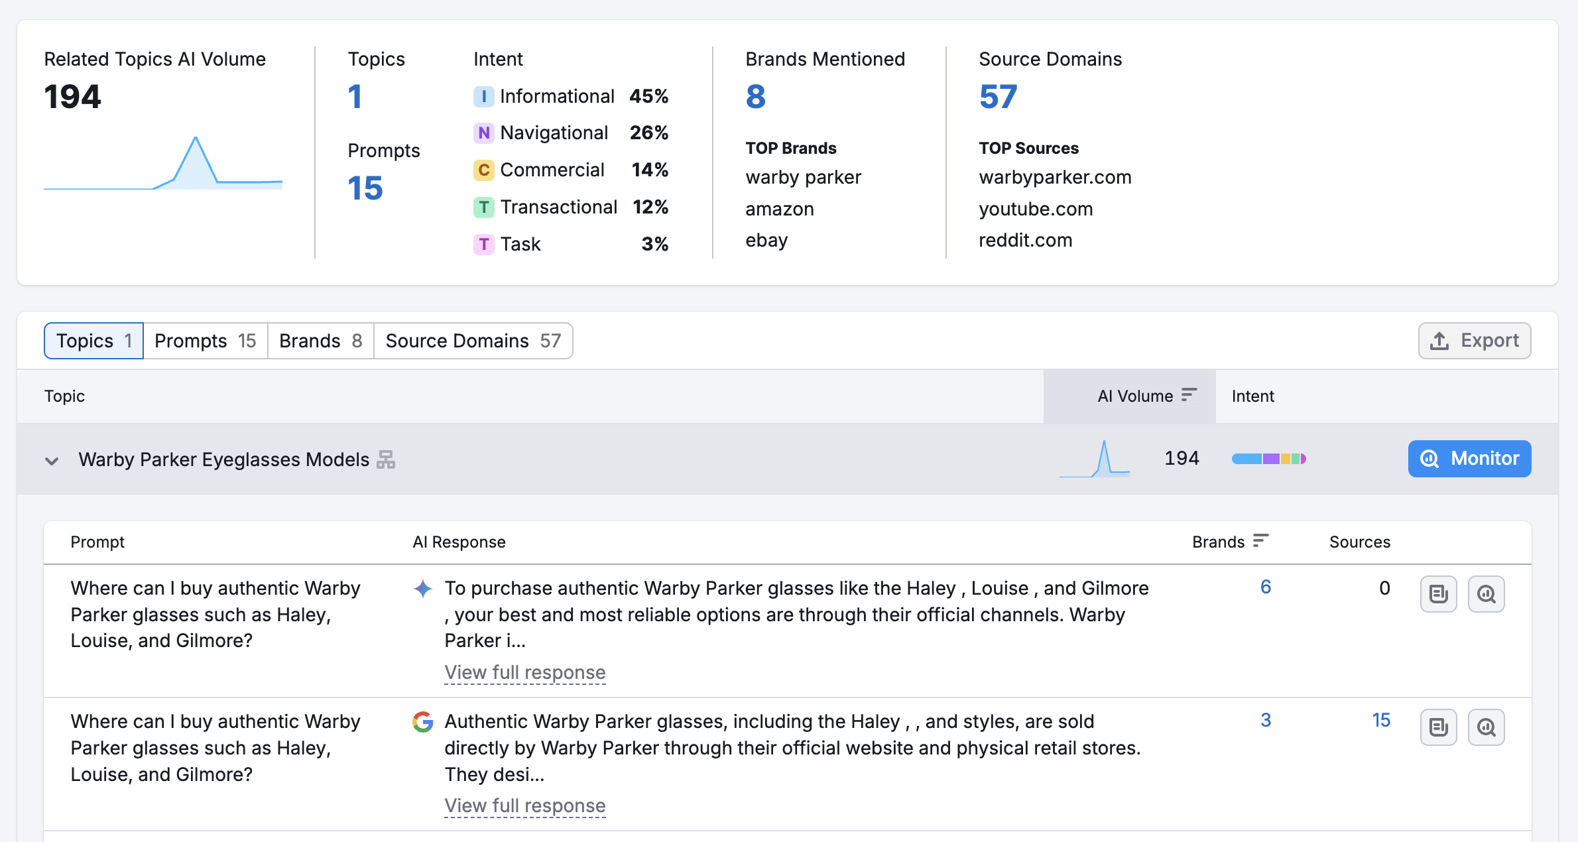The height and width of the screenshot is (842, 1578).
Task: Toggle the AI Volume sort order
Action: pyautogui.click(x=1189, y=395)
